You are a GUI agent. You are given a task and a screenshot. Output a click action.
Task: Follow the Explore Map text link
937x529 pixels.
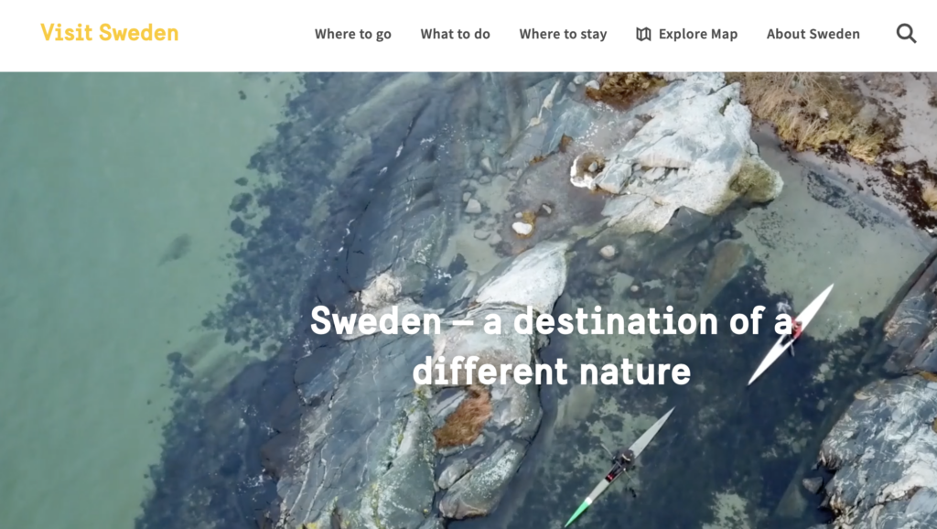click(698, 34)
